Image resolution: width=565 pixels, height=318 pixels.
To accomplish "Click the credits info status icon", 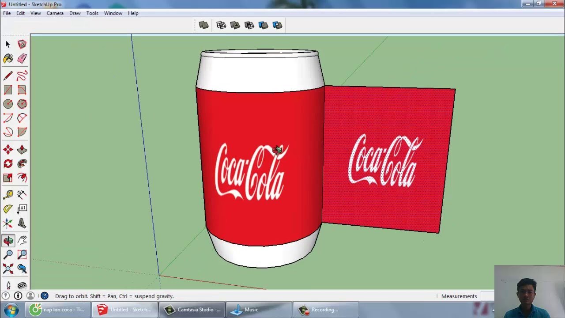I will (18, 296).
